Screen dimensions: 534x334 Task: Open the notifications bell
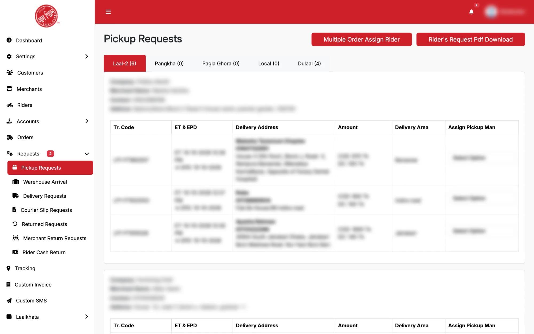(x=471, y=12)
